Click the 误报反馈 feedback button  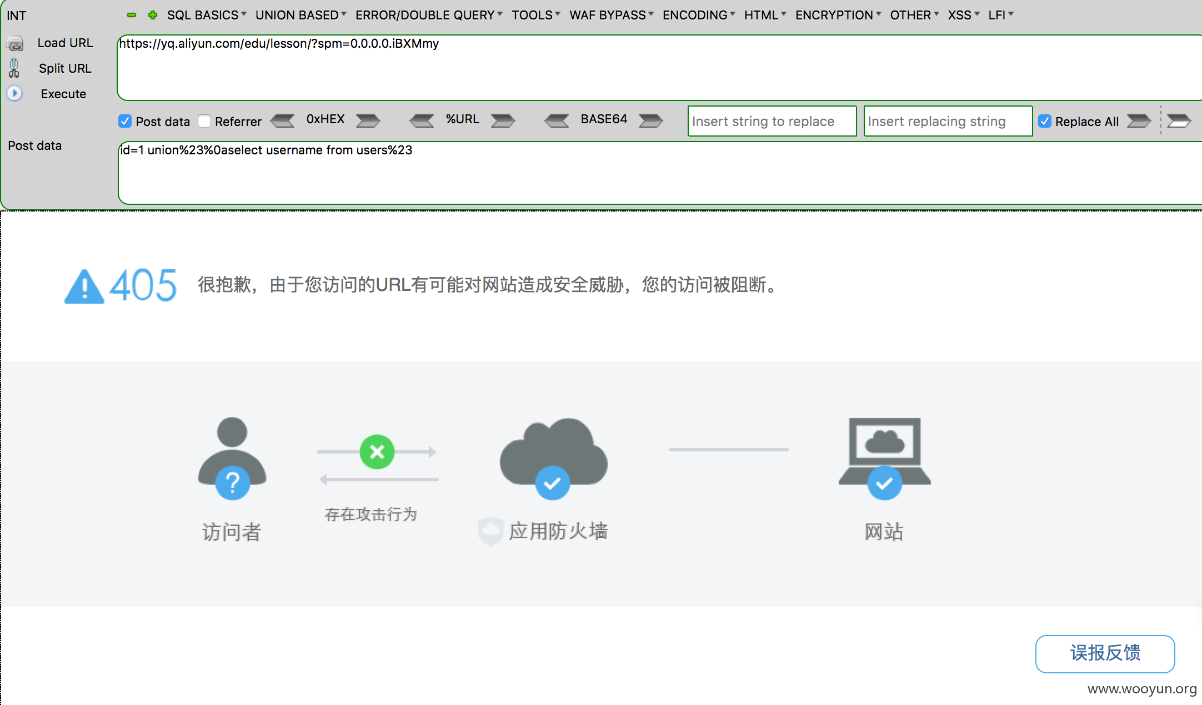(x=1105, y=653)
